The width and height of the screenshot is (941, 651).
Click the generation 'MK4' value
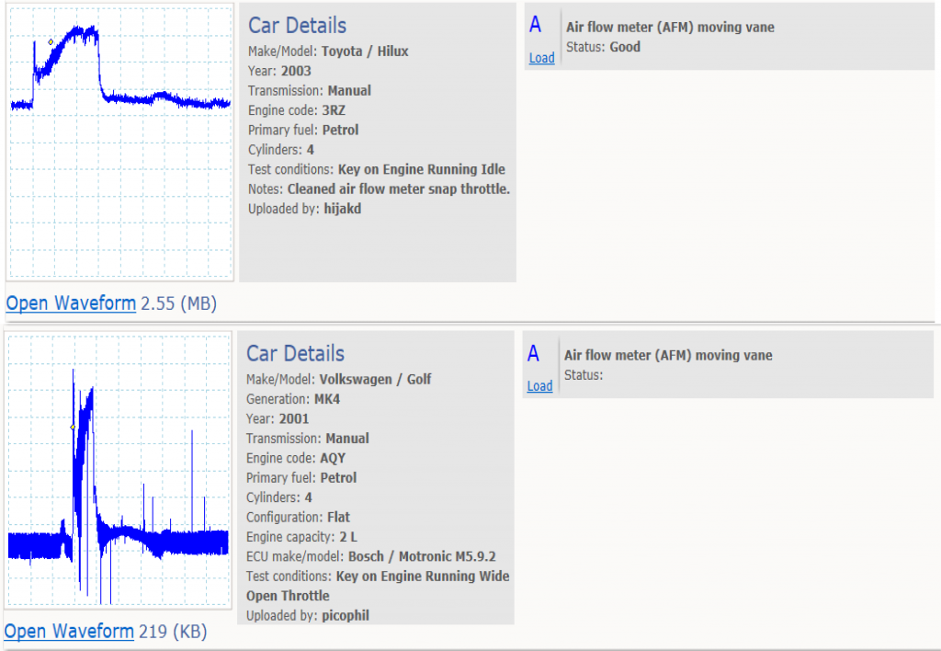327,399
